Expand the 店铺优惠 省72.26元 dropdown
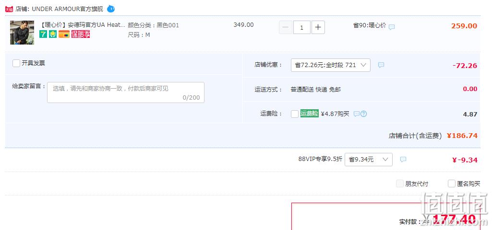Image resolution: width=492 pixels, height=230 pixels. click(330, 65)
